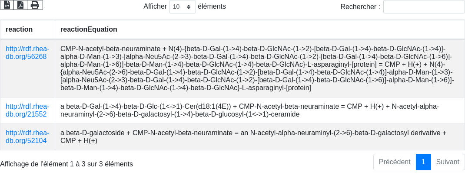Sort by the reaction column header
Viewport: 465px width, 195px height.
tap(27, 29)
